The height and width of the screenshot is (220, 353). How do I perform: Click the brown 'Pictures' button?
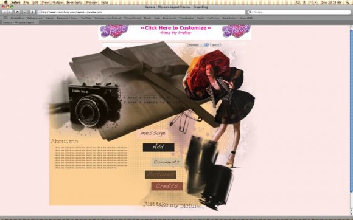[x=161, y=174]
